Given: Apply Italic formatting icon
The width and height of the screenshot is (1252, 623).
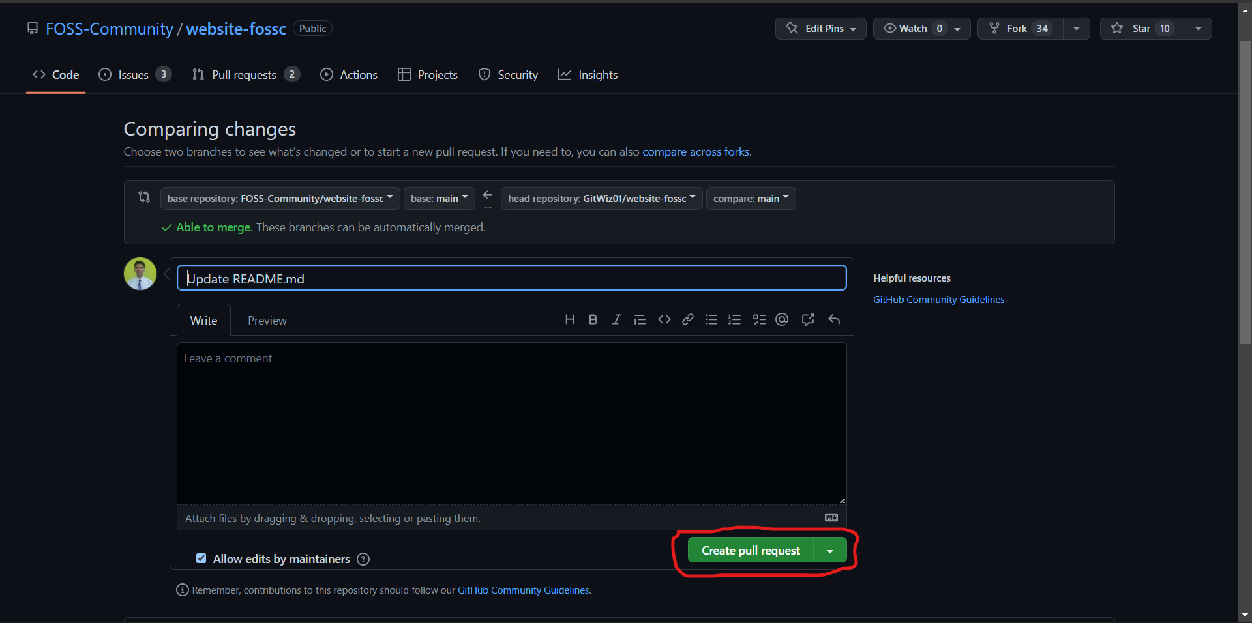Looking at the screenshot, I should (616, 319).
